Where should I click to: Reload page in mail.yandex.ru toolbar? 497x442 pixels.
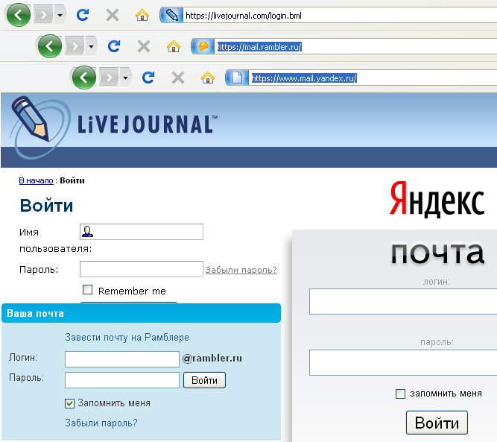(148, 78)
